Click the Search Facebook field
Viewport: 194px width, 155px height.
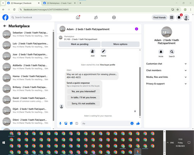coord(31,17)
